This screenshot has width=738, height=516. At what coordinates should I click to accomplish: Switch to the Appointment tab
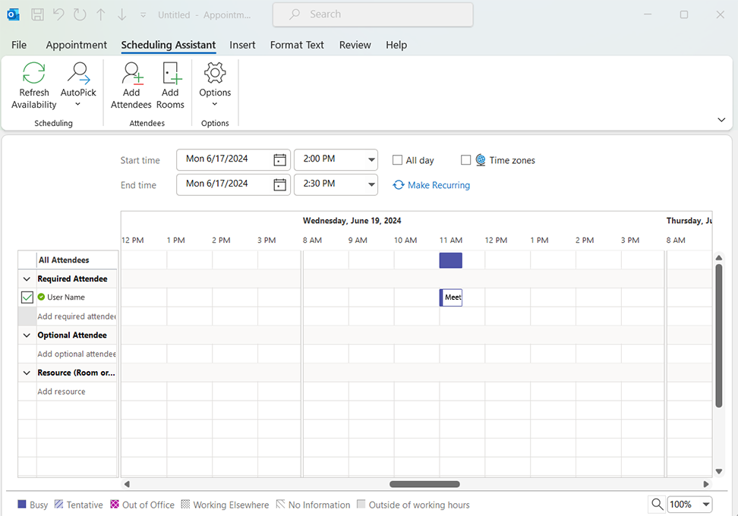click(x=76, y=45)
